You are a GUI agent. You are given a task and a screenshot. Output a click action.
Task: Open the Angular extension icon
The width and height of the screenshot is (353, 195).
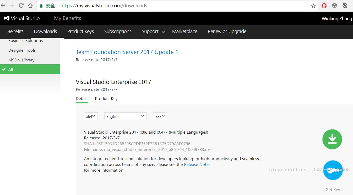[x=335, y=6]
